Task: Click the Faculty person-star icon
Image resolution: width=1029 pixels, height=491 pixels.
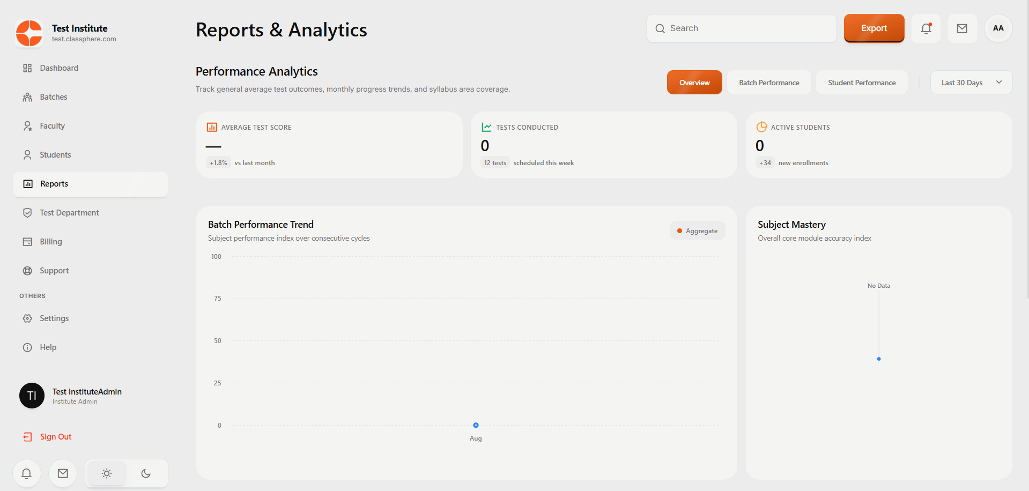Action: coord(27,126)
